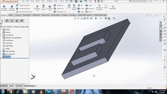Open the File menu

[x=23, y=1]
